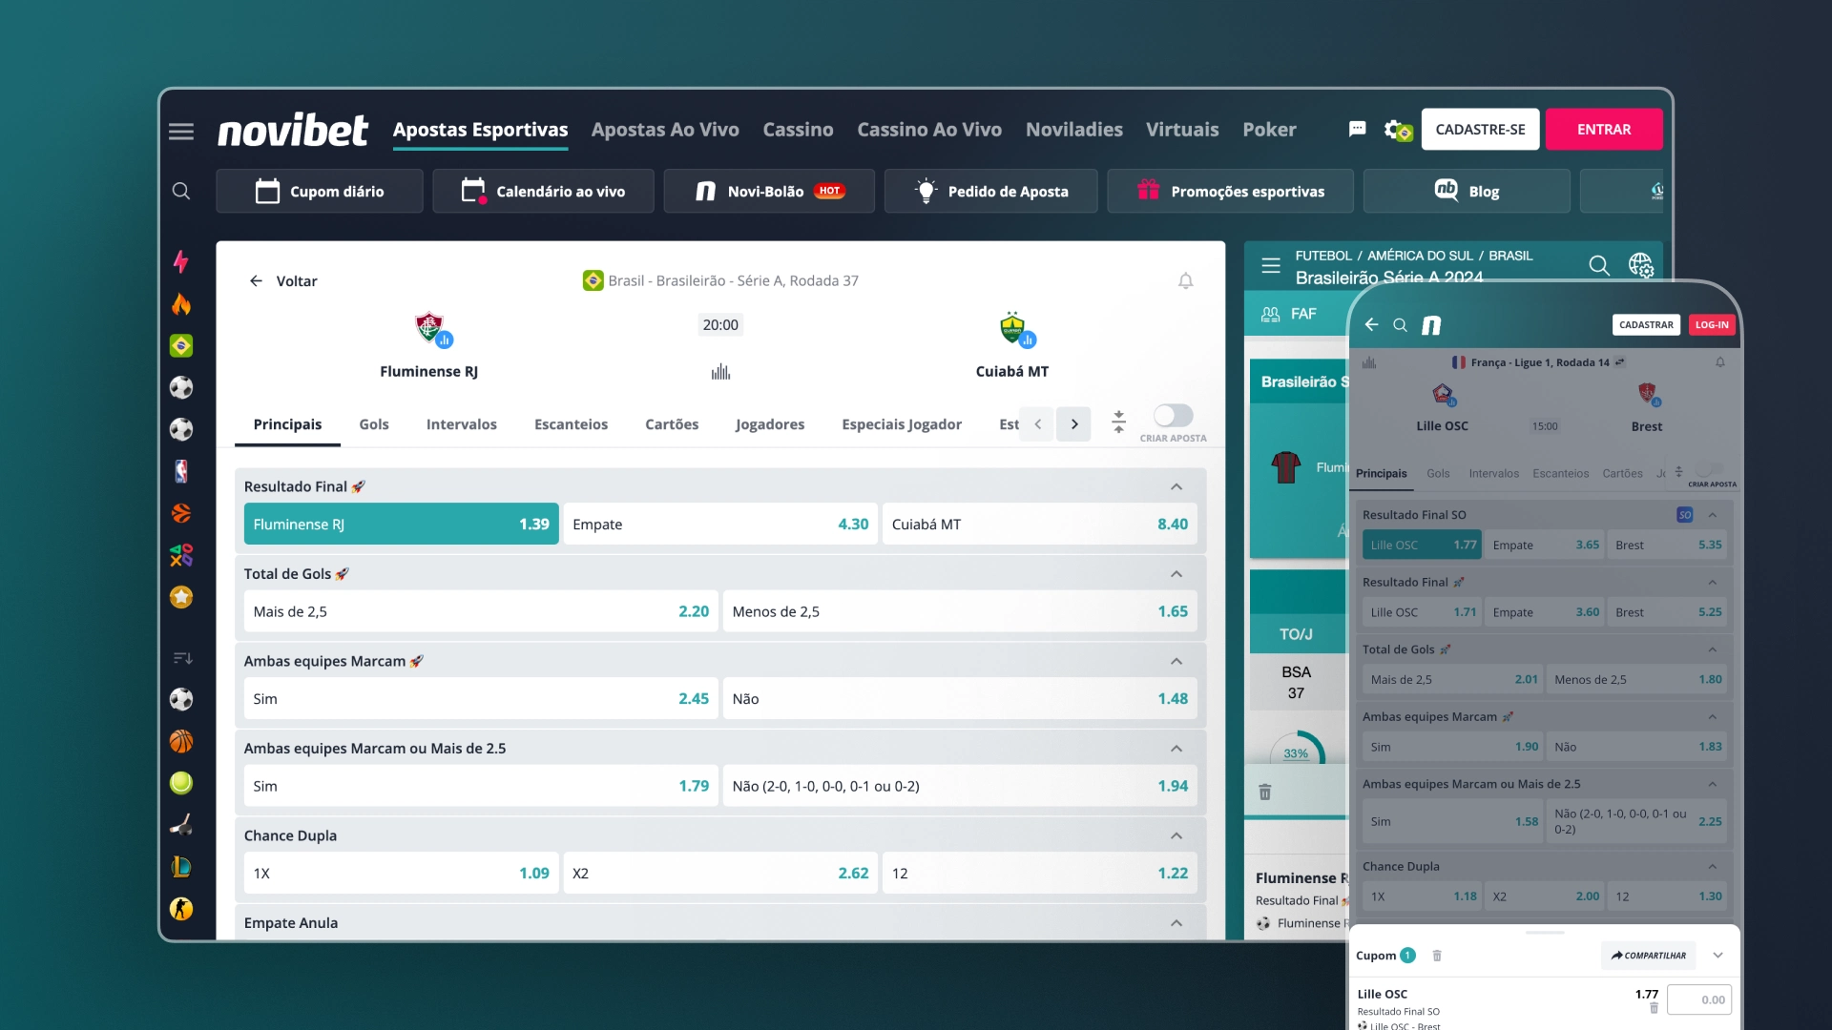Click Voltar to go back
The image size is (1832, 1030).
coord(283,281)
